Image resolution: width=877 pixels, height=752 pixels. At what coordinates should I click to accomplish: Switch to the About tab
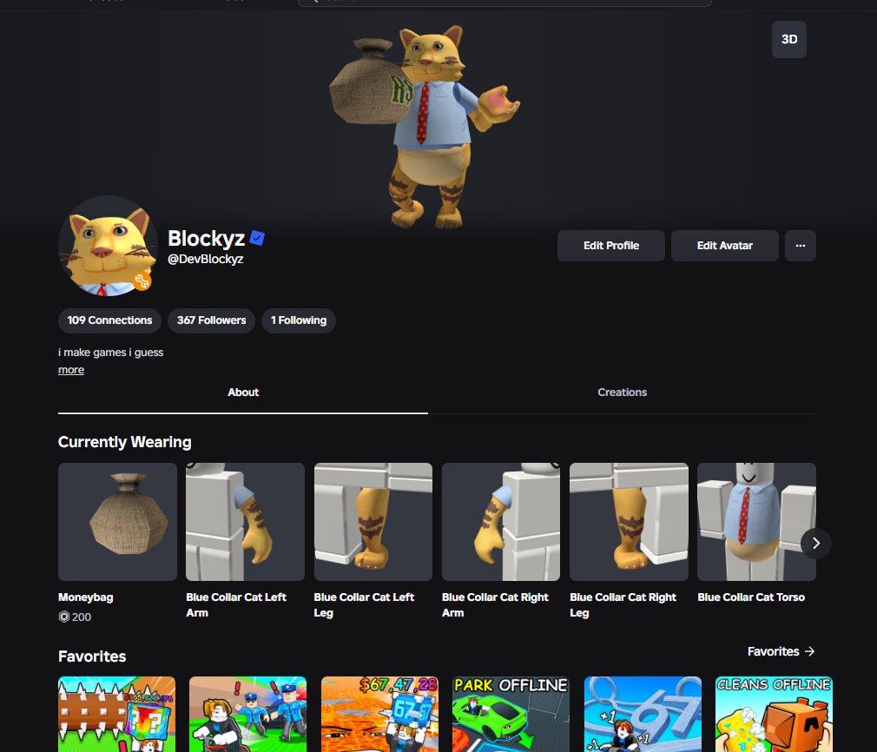click(x=243, y=392)
